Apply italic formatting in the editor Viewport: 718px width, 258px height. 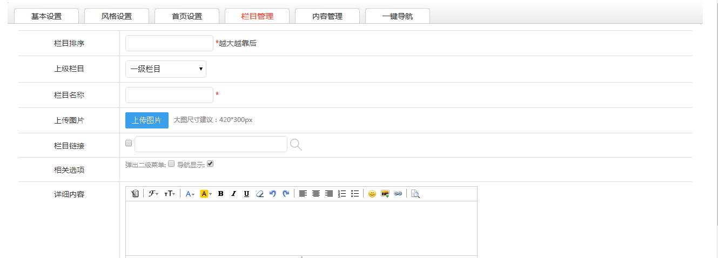pyautogui.click(x=234, y=194)
